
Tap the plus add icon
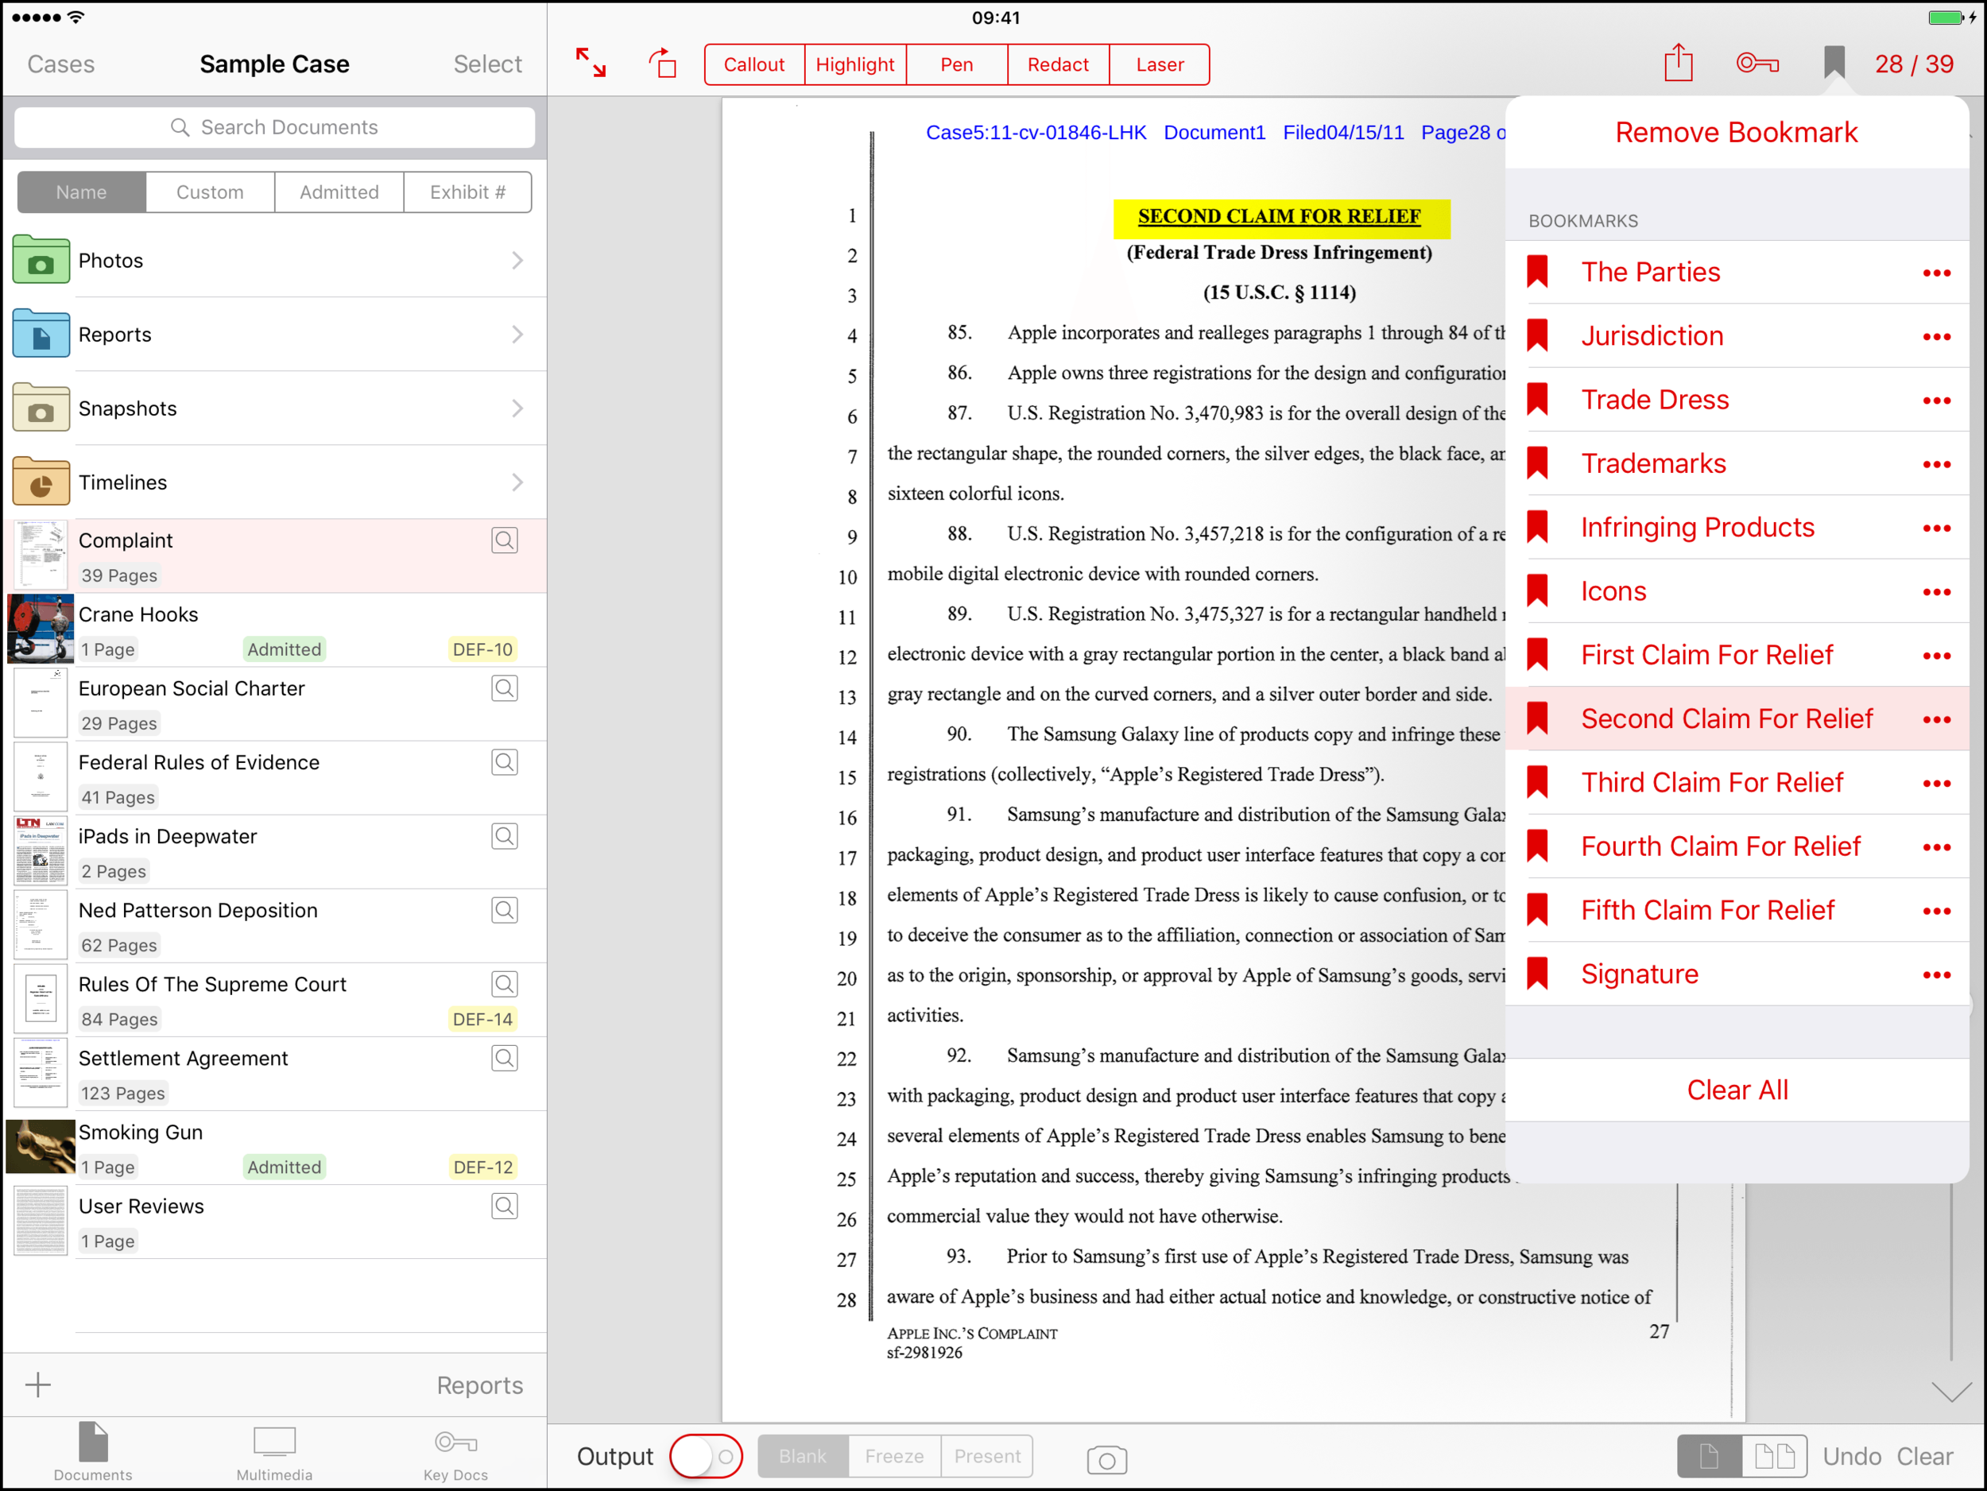click(x=37, y=1384)
